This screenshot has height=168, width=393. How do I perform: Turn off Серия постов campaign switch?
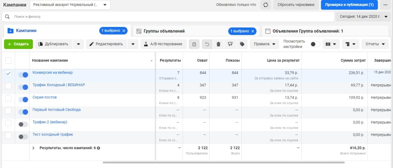23,100
